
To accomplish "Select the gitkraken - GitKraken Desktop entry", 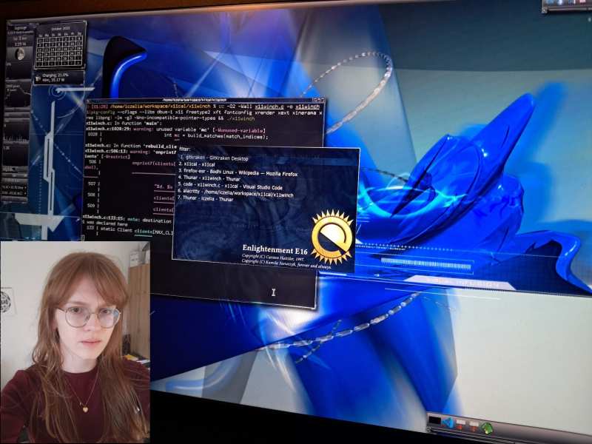I will [x=214, y=158].
